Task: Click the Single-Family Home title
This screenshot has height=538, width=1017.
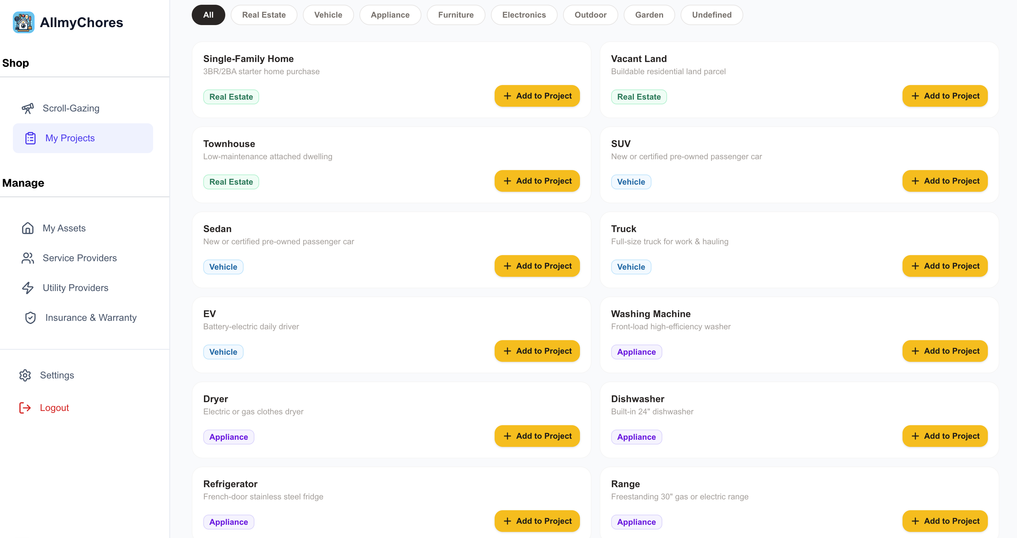Action: point(248,59)
